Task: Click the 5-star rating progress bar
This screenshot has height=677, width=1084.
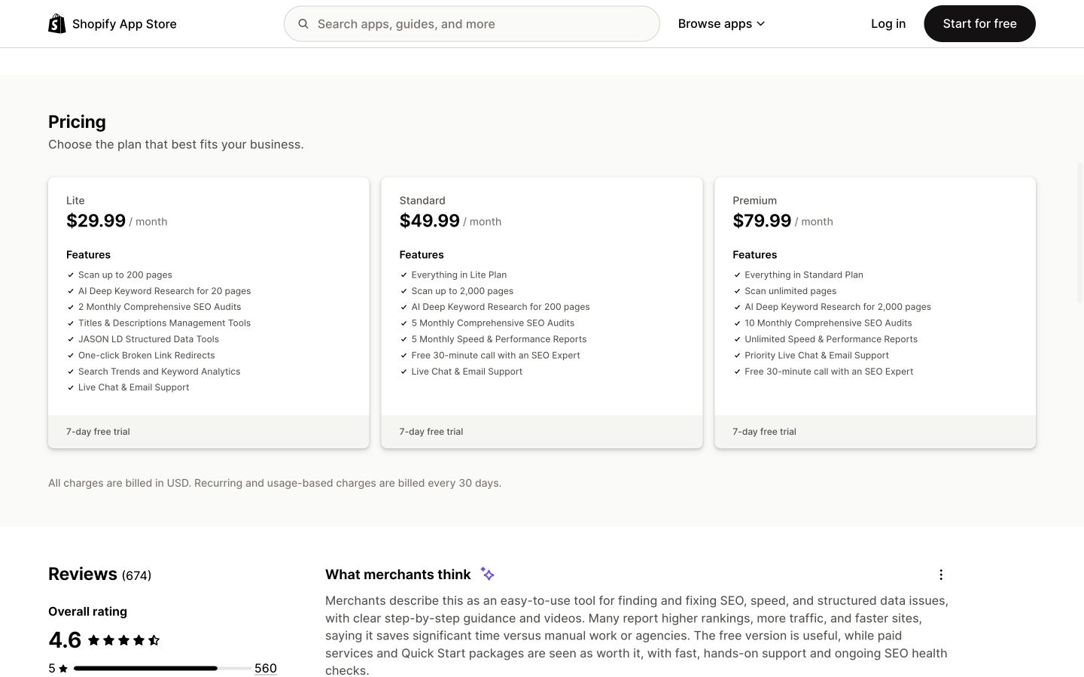Action: (162, 668)
